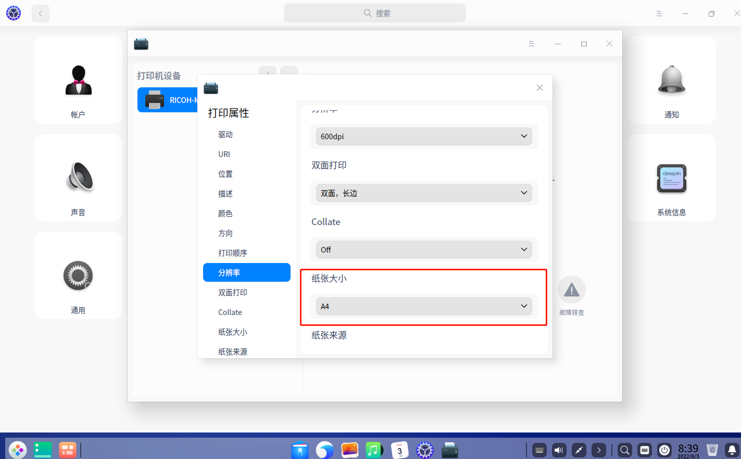Select 驱动 in the 打印属性 list
The width and height of the screenshot is (741, 459).
tap(224, 134)
